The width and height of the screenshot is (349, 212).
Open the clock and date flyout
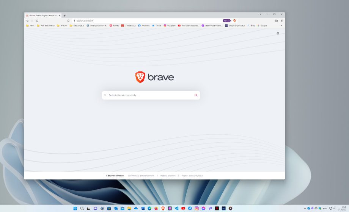coord(343,209)
